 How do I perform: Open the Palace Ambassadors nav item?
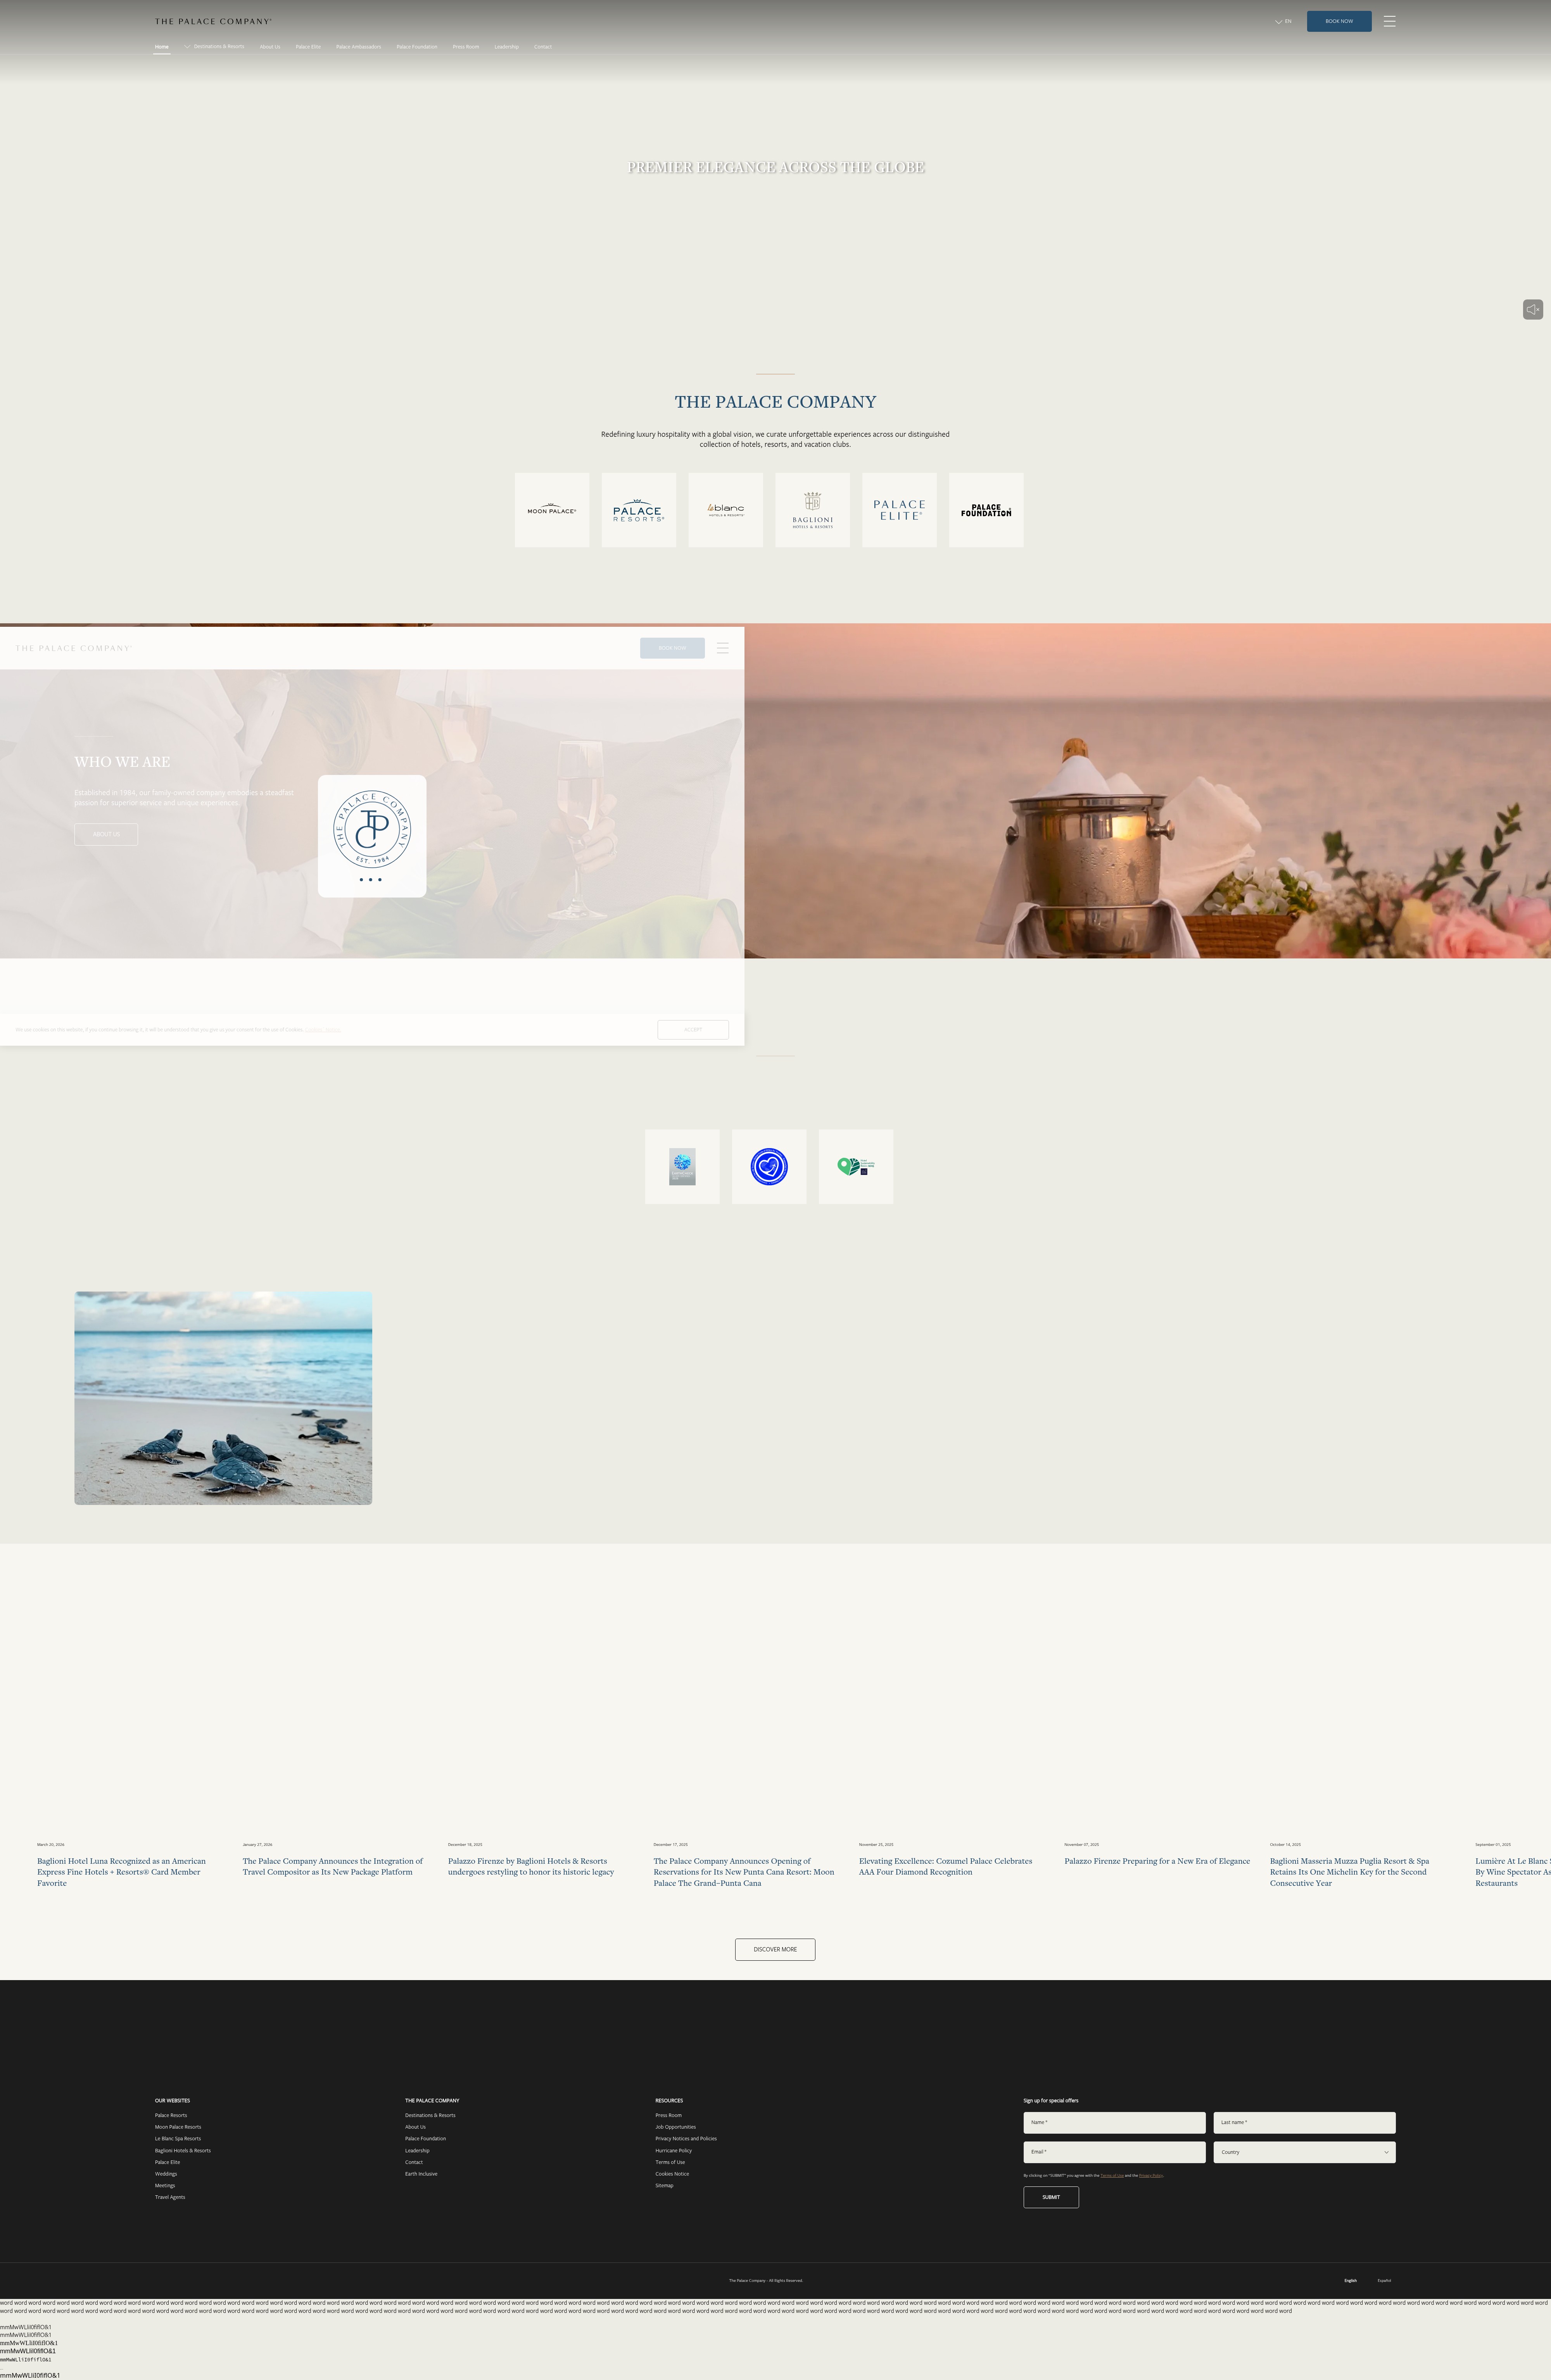(x=358, y=47)
